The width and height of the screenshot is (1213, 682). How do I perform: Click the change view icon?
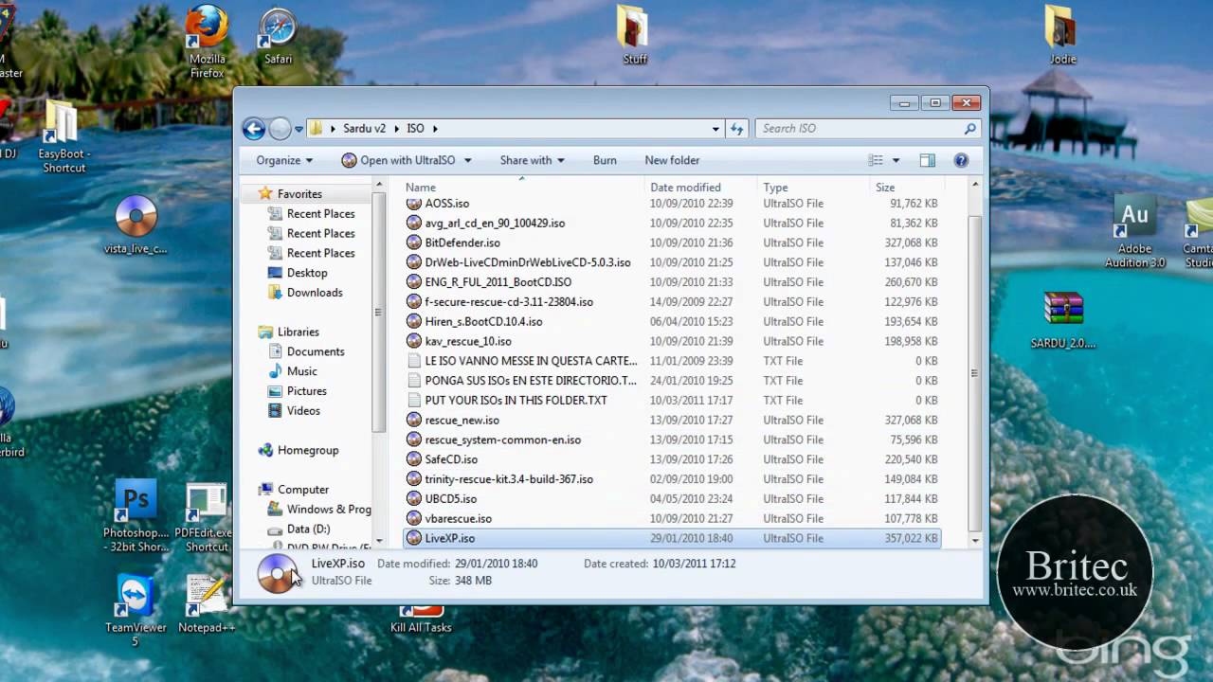pos(876,161)
